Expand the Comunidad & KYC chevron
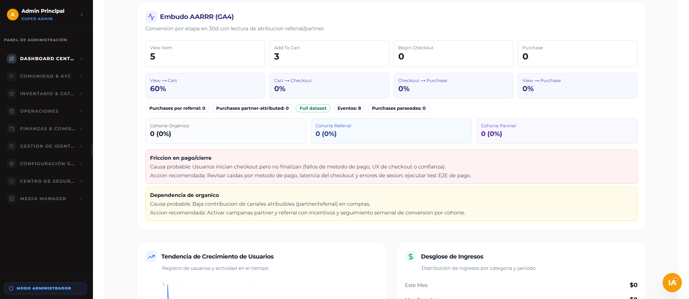The height and width of the screenshot is (299, 689). (81, 76)
